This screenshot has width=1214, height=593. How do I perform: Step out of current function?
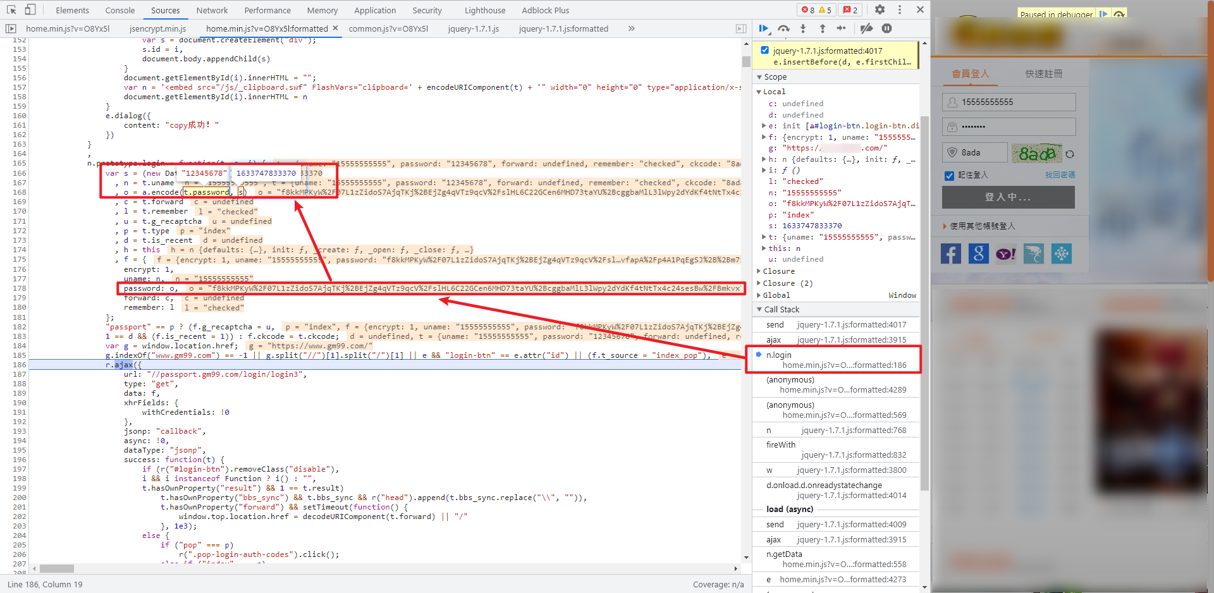click(823, 28)
